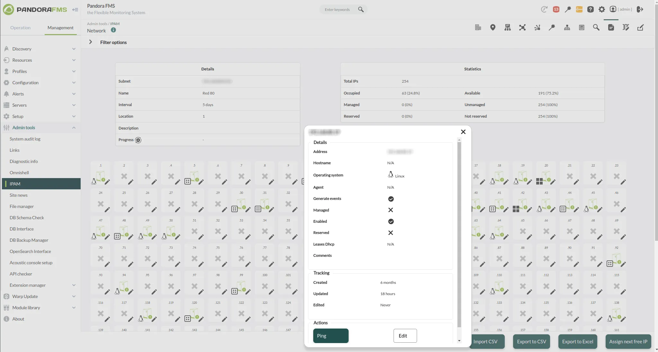Click the fan-shaped nodes icon

(537, 28)
